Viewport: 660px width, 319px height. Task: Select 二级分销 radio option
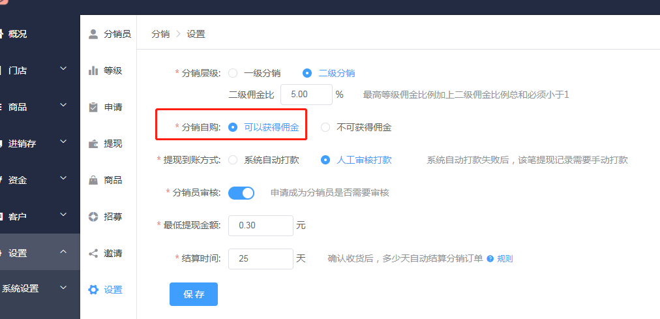click(307, 73)
